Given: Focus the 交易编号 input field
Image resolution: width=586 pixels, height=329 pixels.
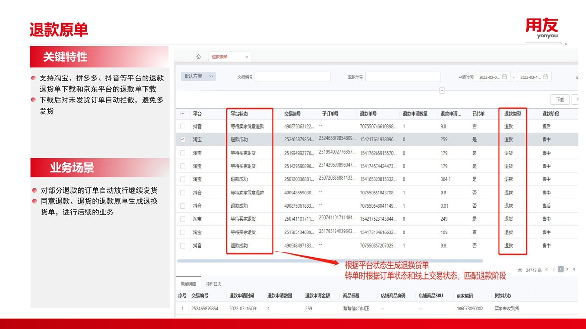Looking at the screenshot, I should pyautogui.click(x=293, y=77).
